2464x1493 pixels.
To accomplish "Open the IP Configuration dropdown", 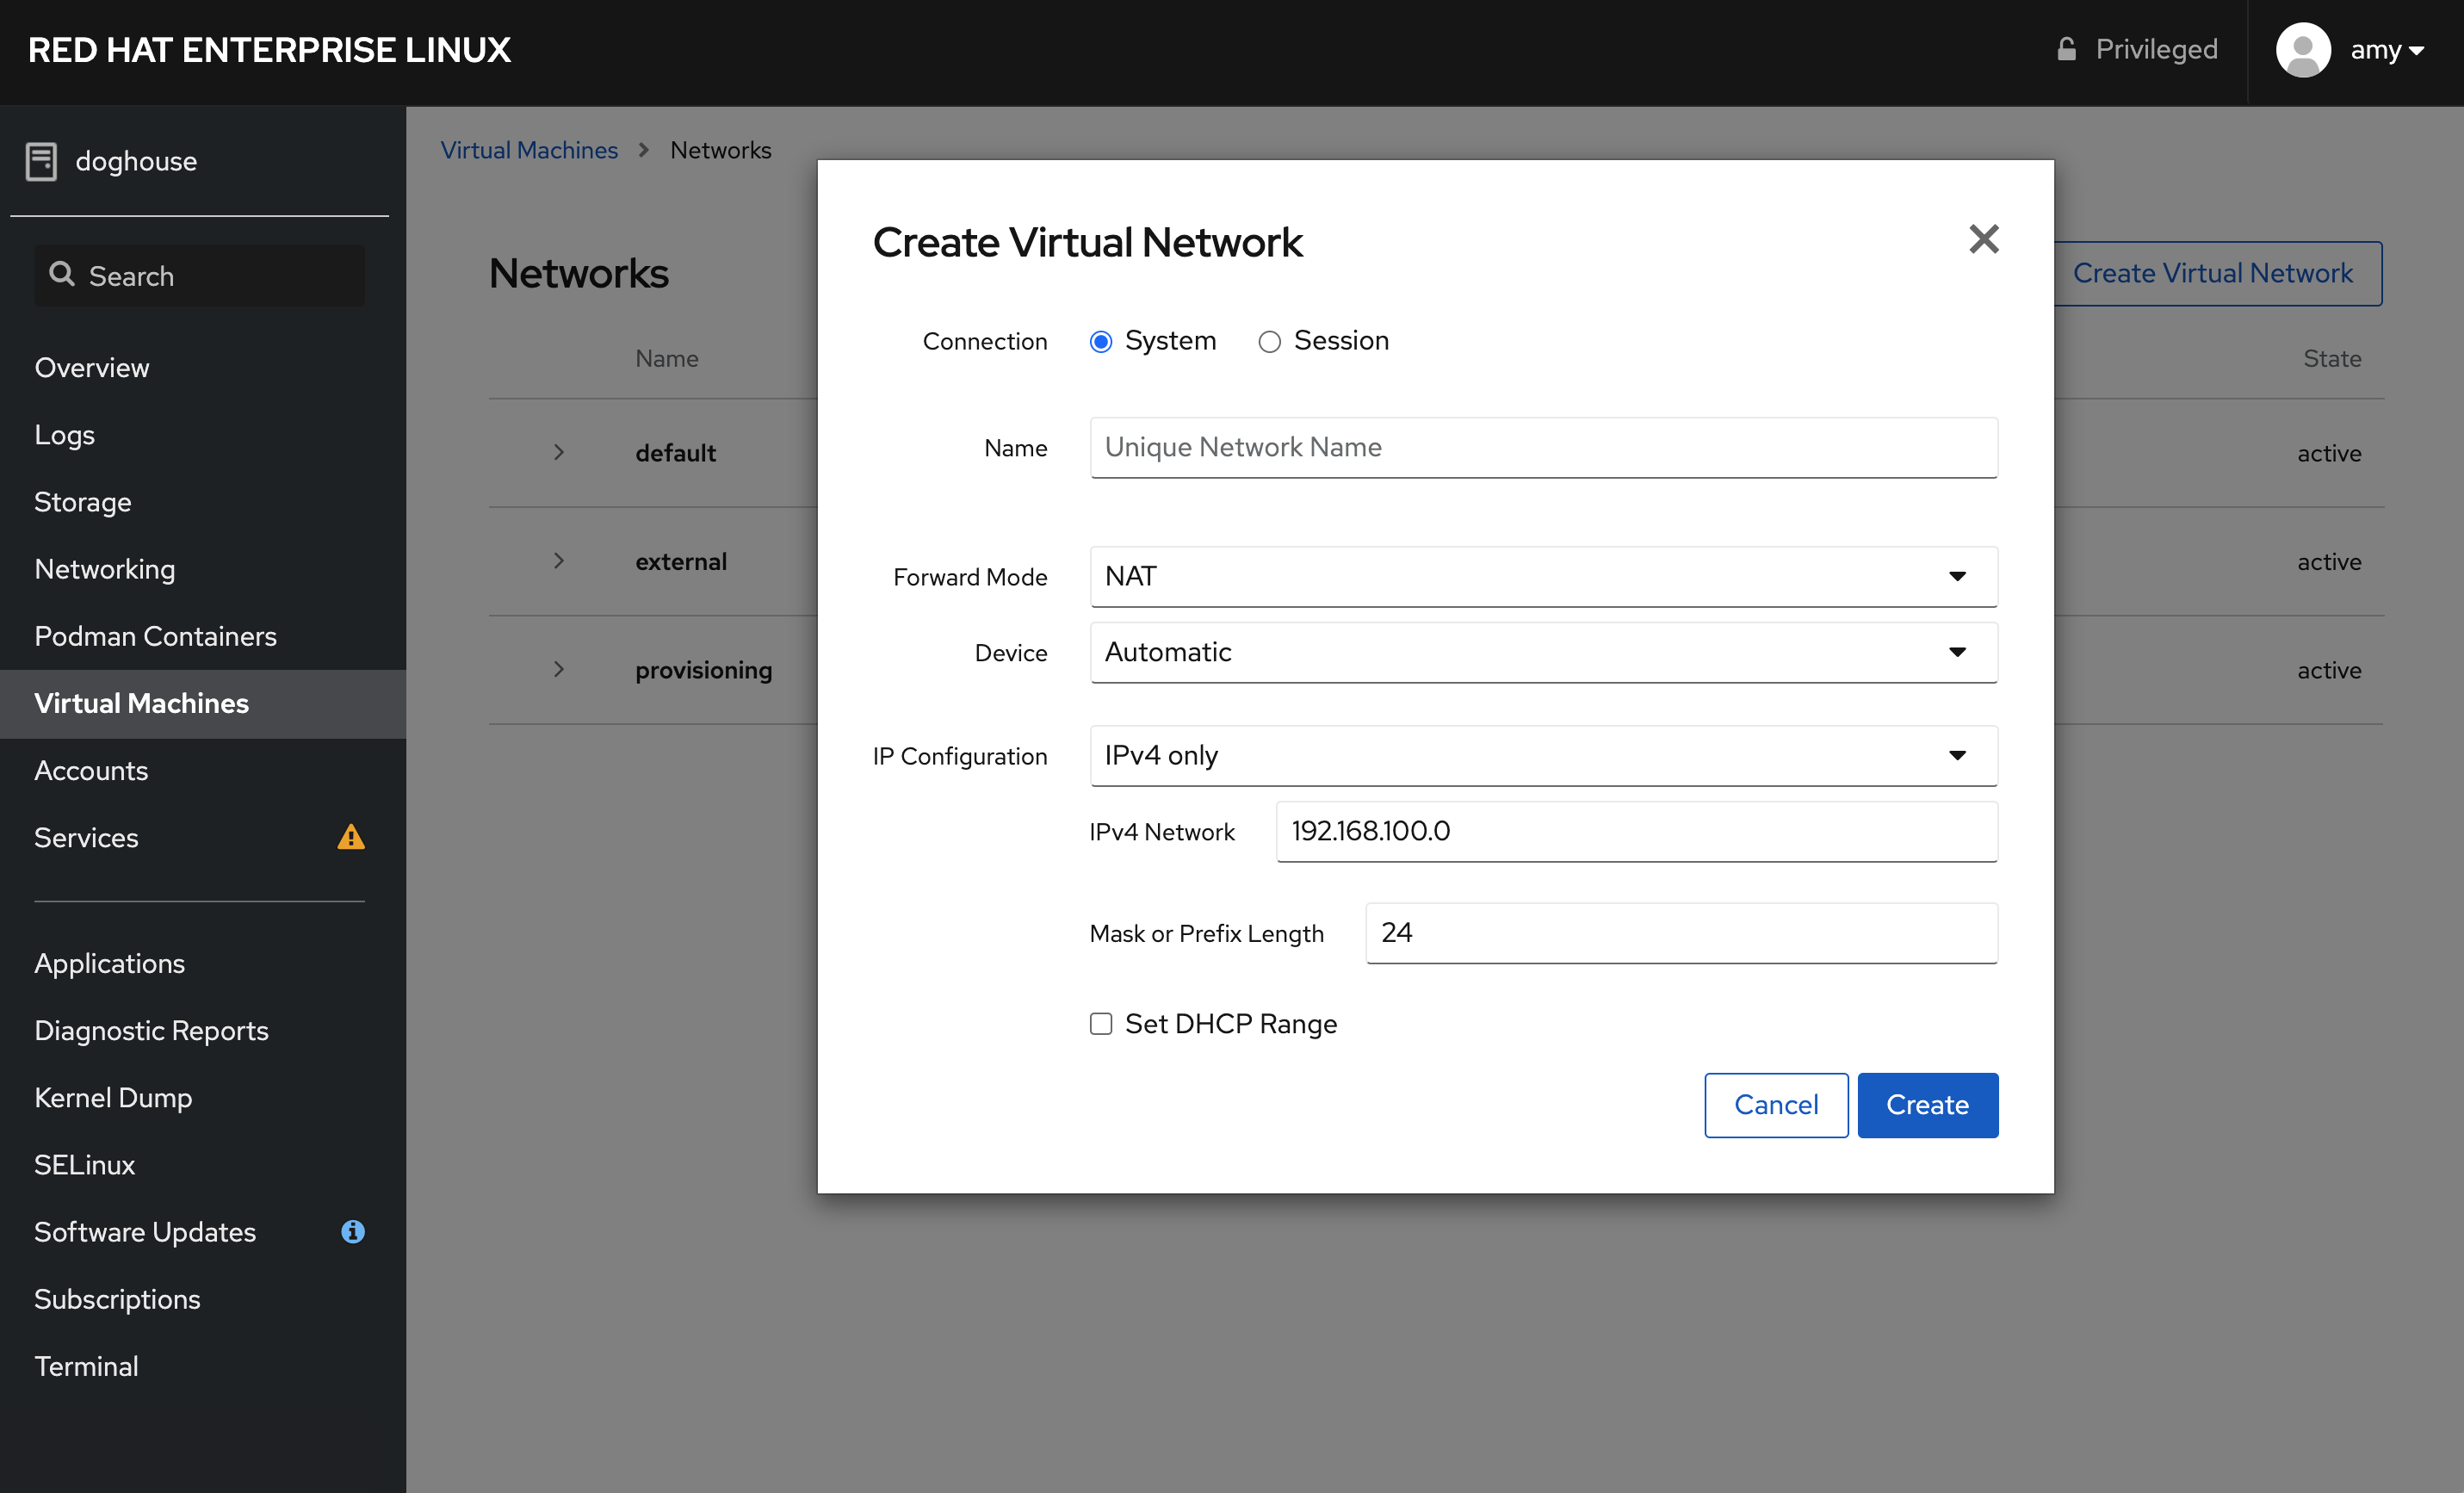I will (1543, 755).
